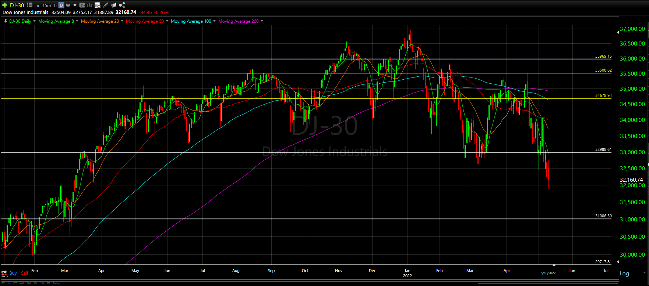649x286 pixels.
Task: Click the Moving Average 50 label
Action: pos(145,21)
